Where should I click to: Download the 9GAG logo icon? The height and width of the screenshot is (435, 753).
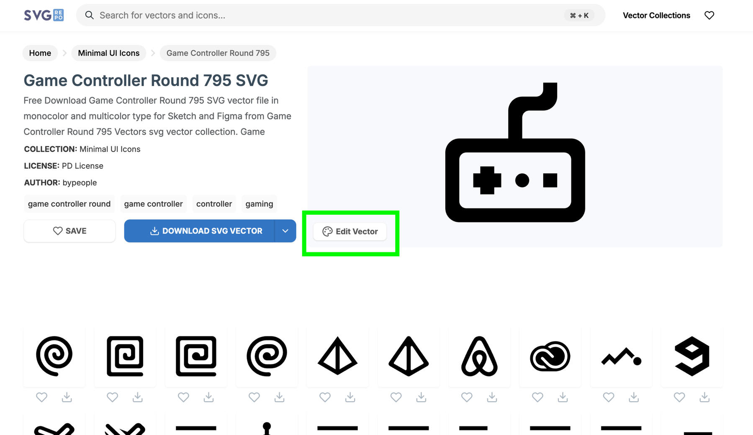pos(704,397)
